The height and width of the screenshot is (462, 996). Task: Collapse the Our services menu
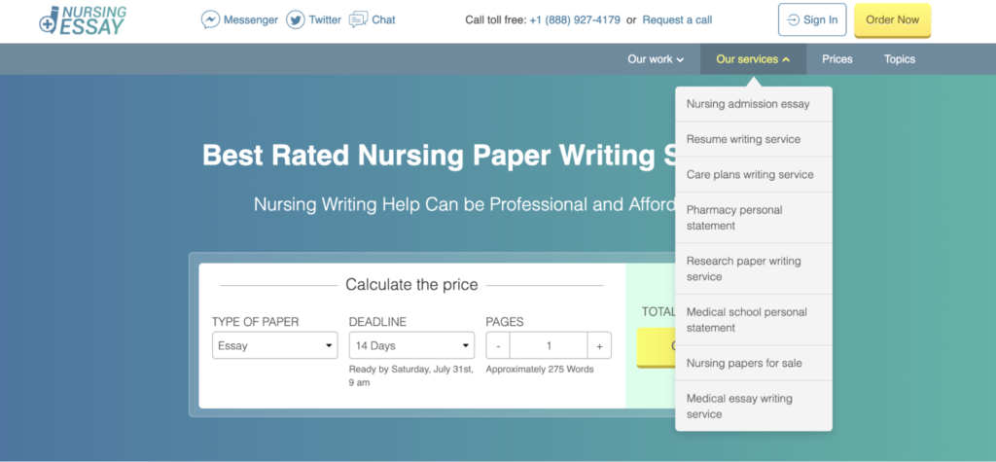pyautogui.click(x=754, y=59)
